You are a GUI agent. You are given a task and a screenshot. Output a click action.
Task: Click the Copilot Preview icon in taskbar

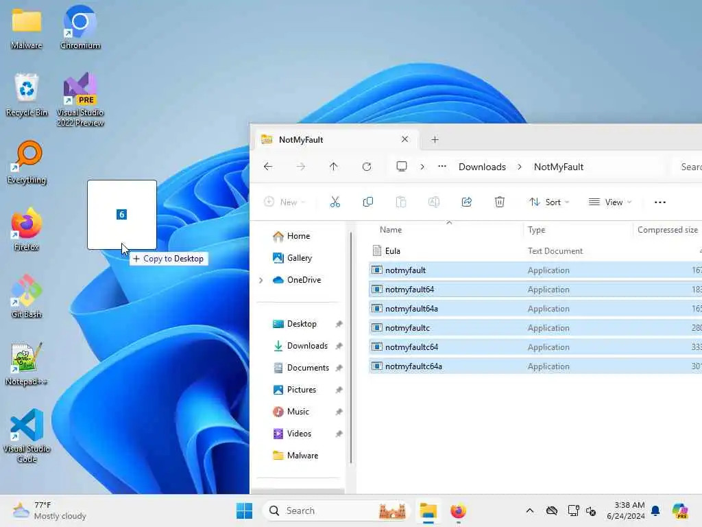click(680, 511)
